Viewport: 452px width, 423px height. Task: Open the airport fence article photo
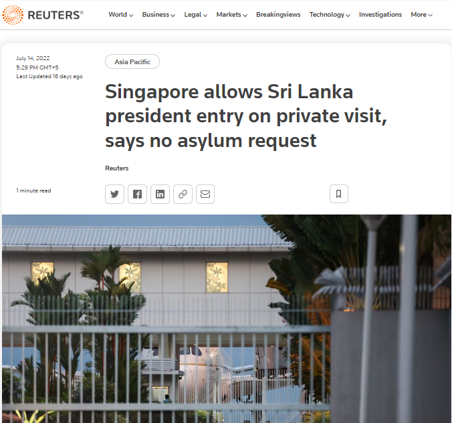point(227,318)
